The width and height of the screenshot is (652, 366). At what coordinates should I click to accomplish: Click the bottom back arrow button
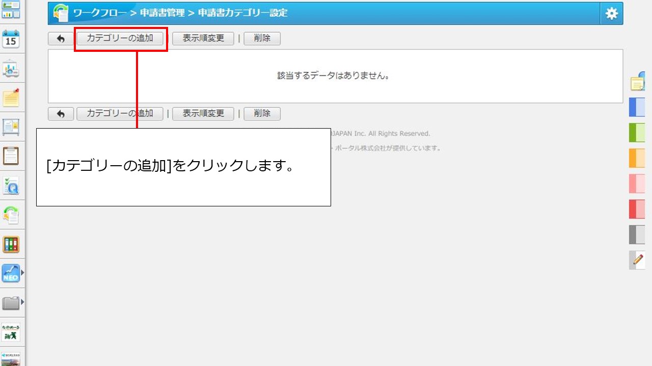click(x=61, y=114)
